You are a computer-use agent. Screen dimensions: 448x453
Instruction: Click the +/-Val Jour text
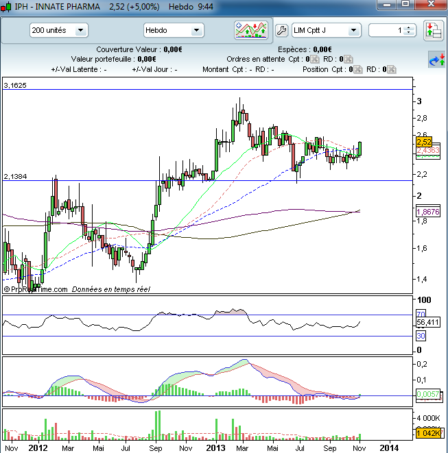point(154,70)
